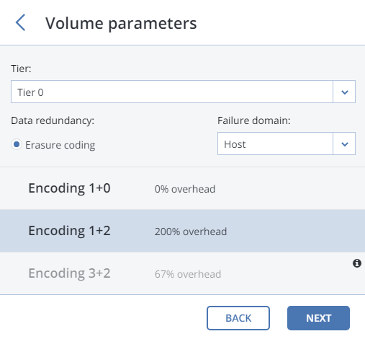
Task: Go back using the top-left arrow icon
Action: [x=20, y=22]
